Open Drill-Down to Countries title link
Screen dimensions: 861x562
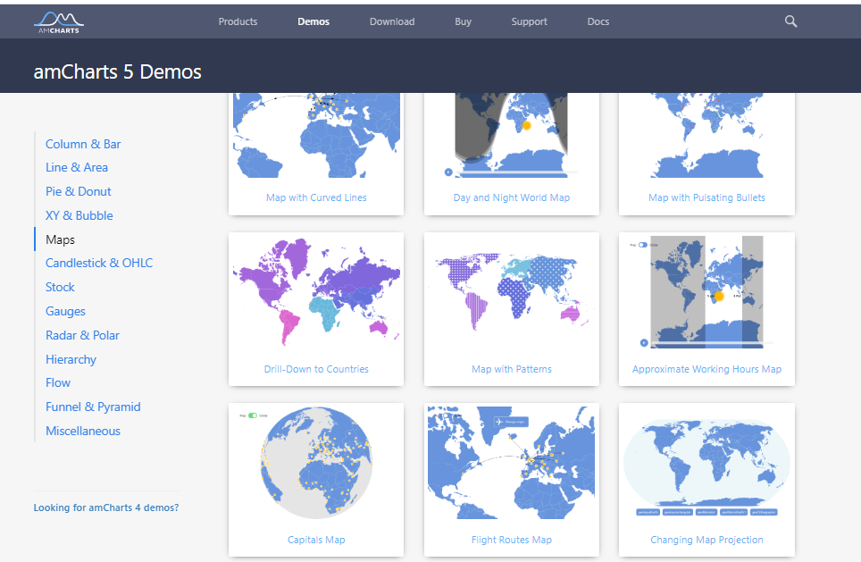[316, 369]
